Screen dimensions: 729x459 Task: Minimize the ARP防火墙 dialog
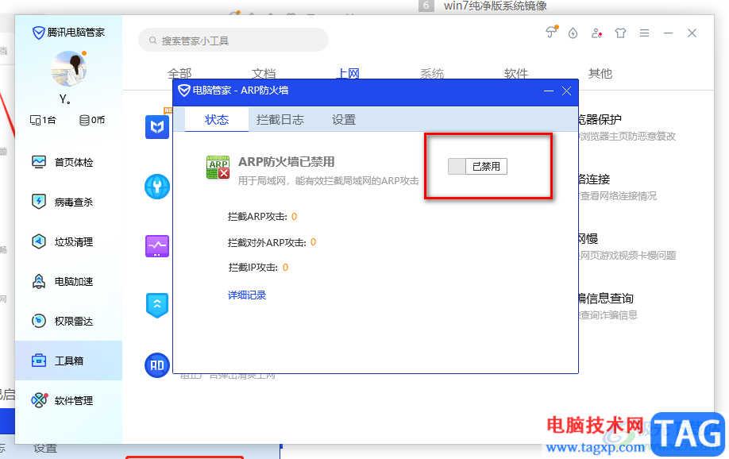click(x=549, y=91)
